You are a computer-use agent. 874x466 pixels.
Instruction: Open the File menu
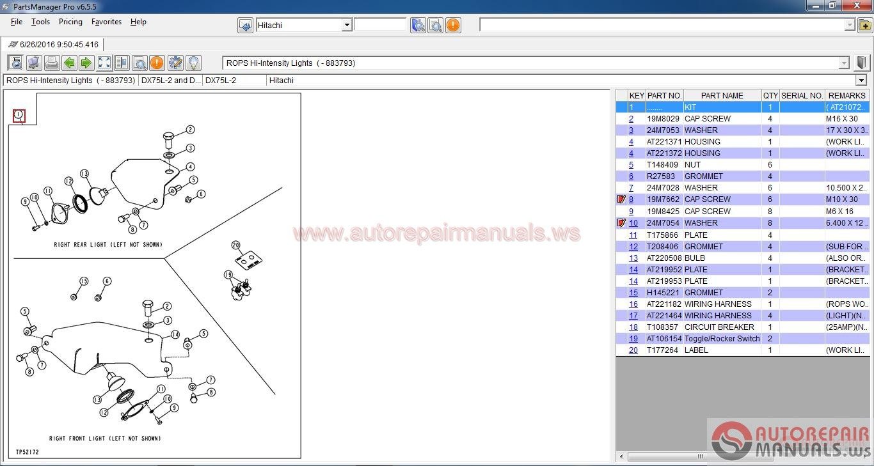click(x=17, y=22)
